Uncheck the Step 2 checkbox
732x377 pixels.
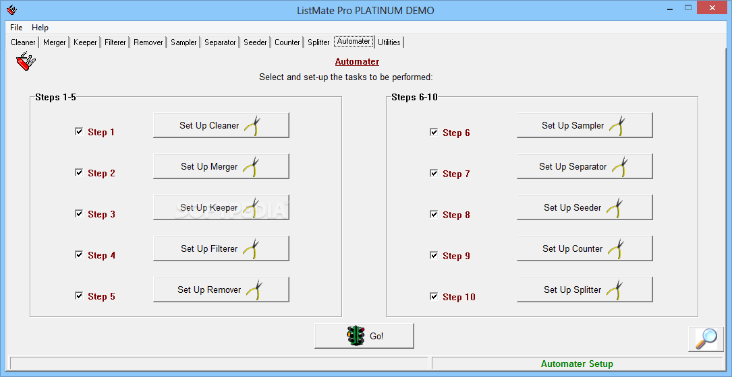tap(79, 172)
